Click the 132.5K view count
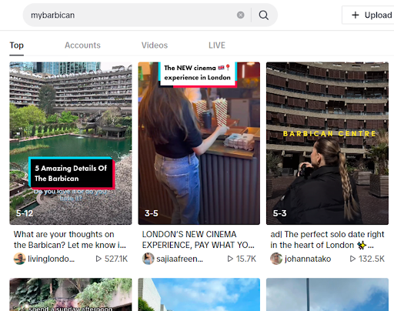This screenshot has width=394, height=311. 372,259
